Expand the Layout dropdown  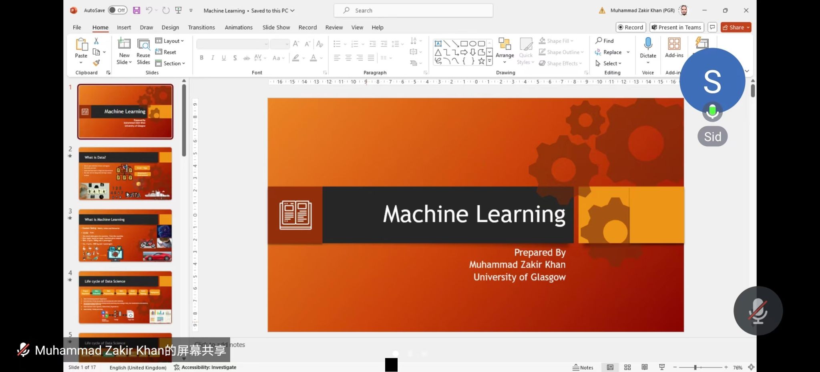(x=170, y=41)
